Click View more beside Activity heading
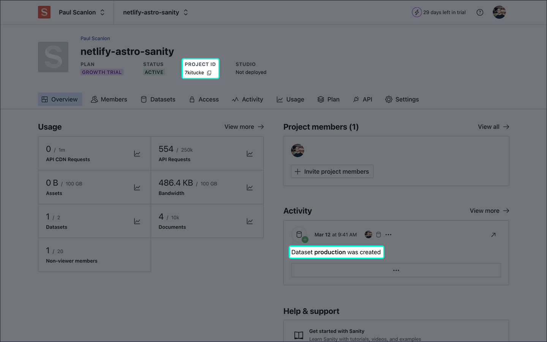Image resolution: width=547 pixels, height=342 pixels. [x=489, y=211]
